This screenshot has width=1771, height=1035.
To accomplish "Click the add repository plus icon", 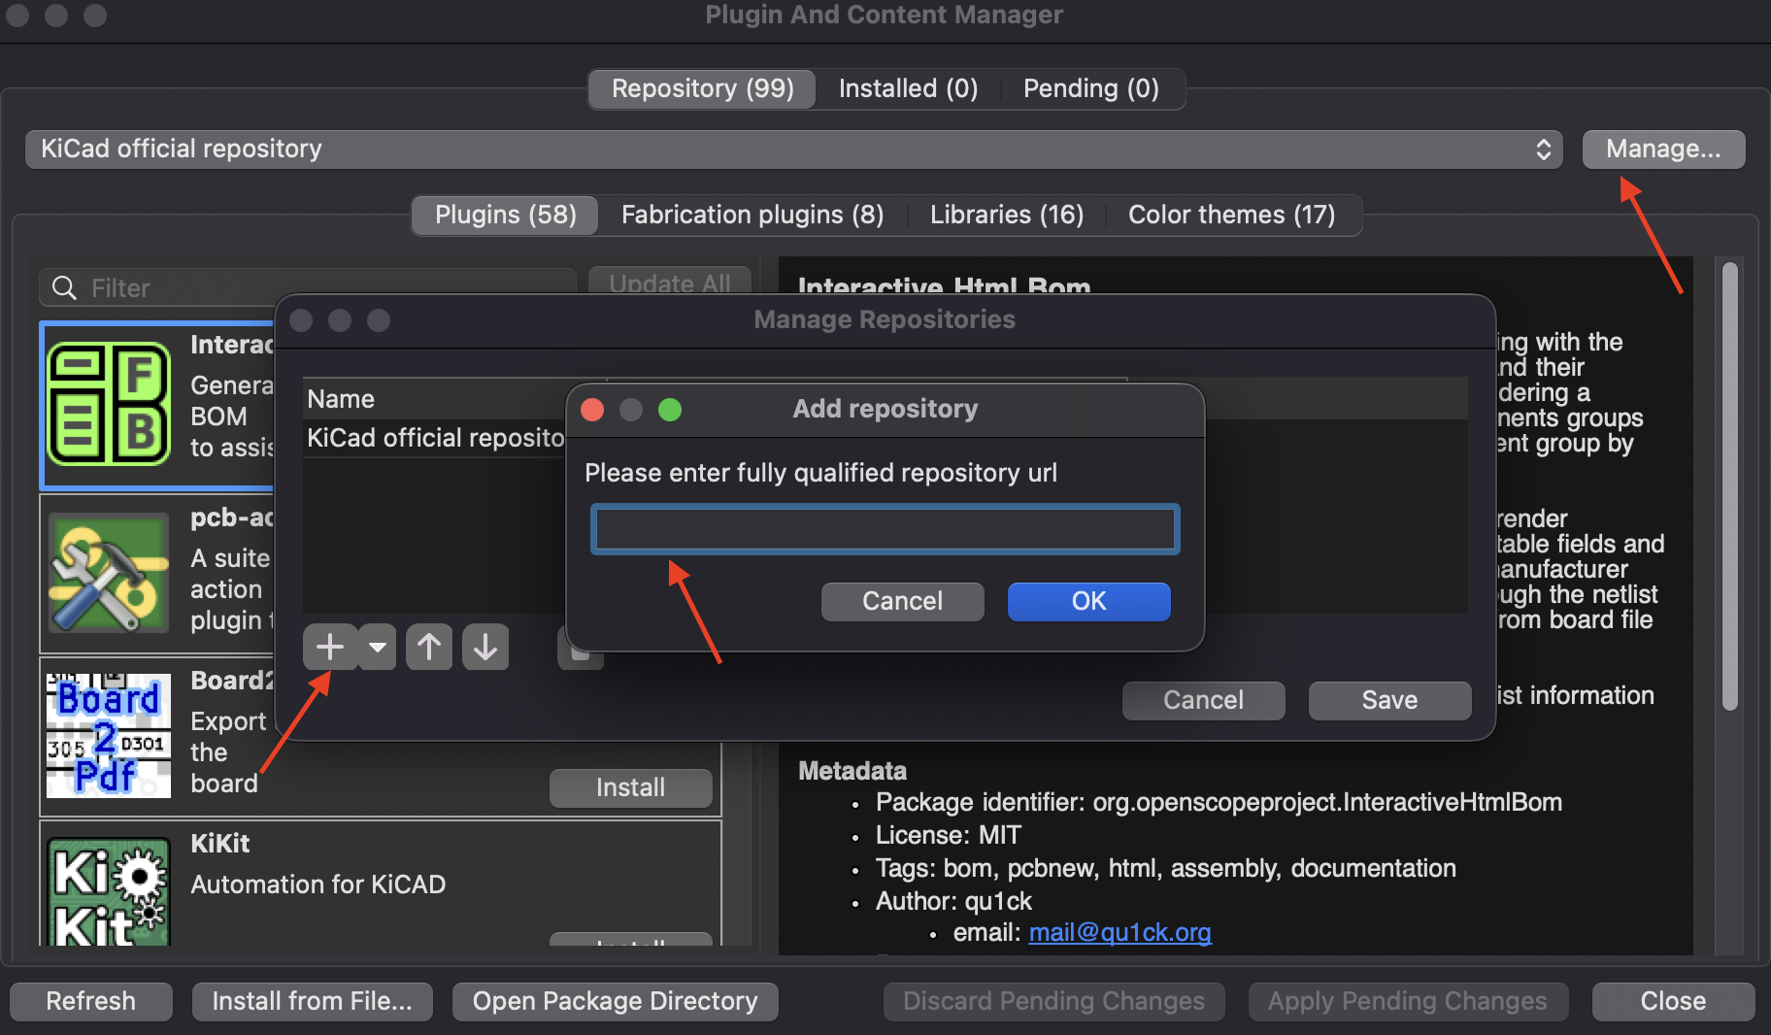I will pos(329,647).
